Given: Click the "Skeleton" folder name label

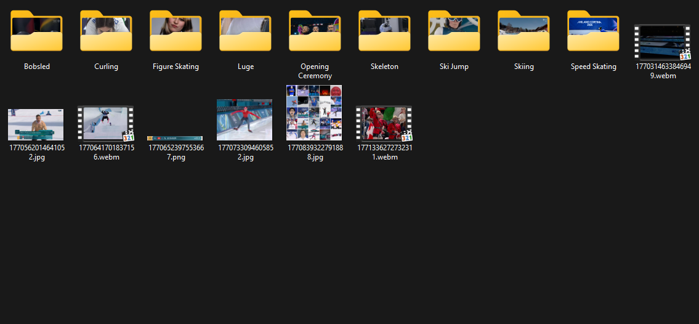Looking at the screenshot, I should coord(384,67).
